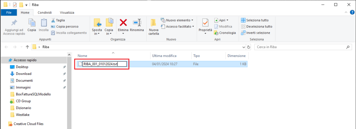Click Seleziona tutto
Image resolution: width=356 pixels, height=129 pixels.
(255, 20)
